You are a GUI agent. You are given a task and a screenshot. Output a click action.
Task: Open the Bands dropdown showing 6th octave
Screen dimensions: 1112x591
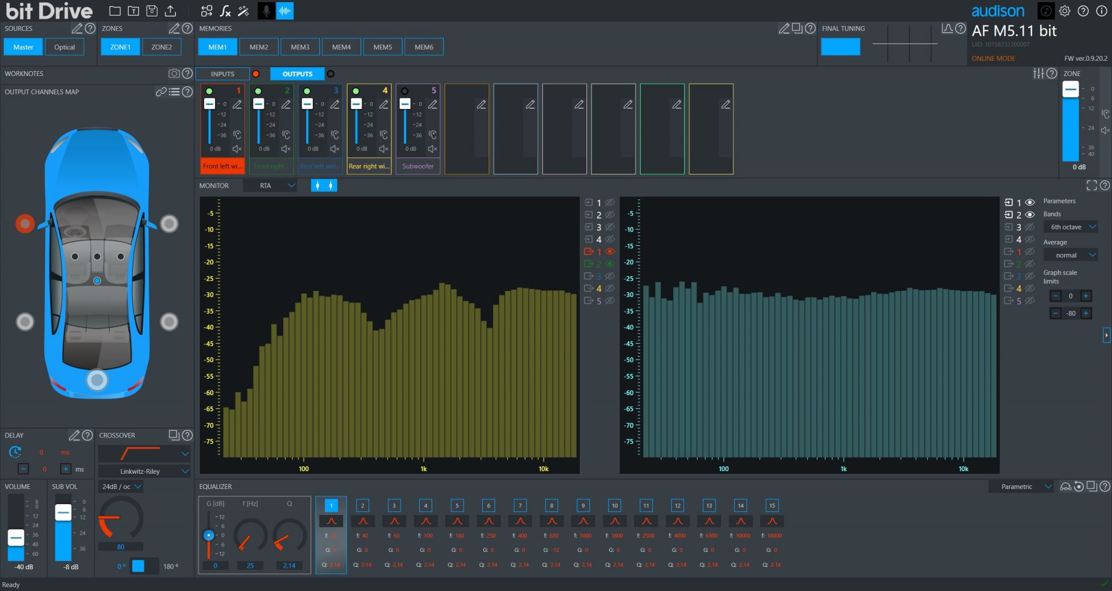[1070, 227]
